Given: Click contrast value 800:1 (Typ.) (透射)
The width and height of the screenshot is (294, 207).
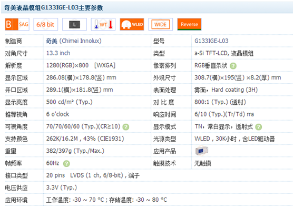Looking at the screenshot, I should [x=220, y=102].
